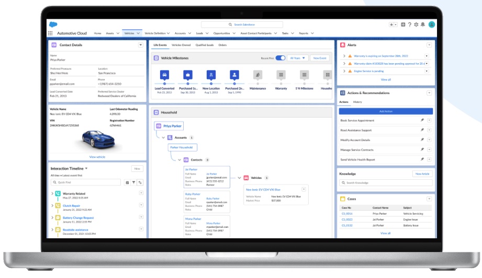Open the Setup gear icon
This screenshot has height=278, width=482.
[x=416, y=25]
